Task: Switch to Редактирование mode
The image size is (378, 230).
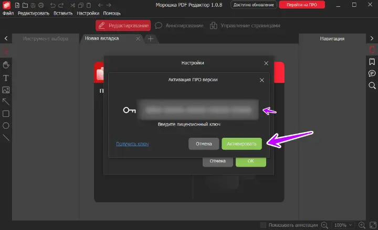Action: (x=123, y=26)
